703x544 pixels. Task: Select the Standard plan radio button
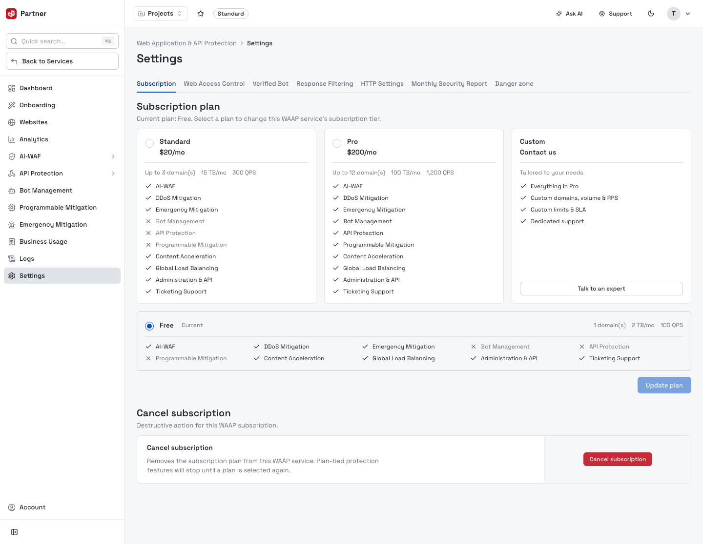tap(149, 143)
